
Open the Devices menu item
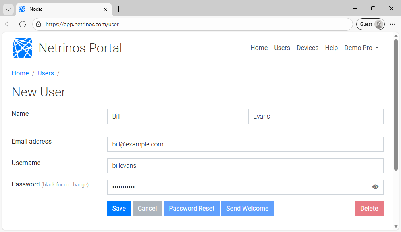[x=307, y=48]
